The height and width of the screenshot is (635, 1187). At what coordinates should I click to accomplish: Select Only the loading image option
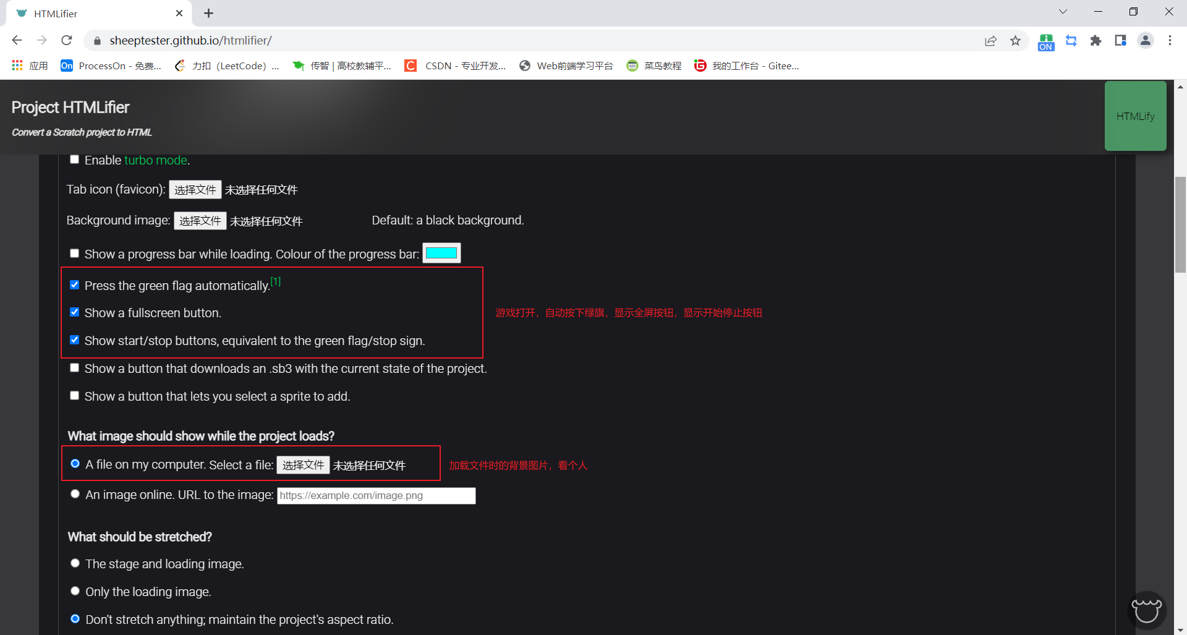[x=75, y=590]
